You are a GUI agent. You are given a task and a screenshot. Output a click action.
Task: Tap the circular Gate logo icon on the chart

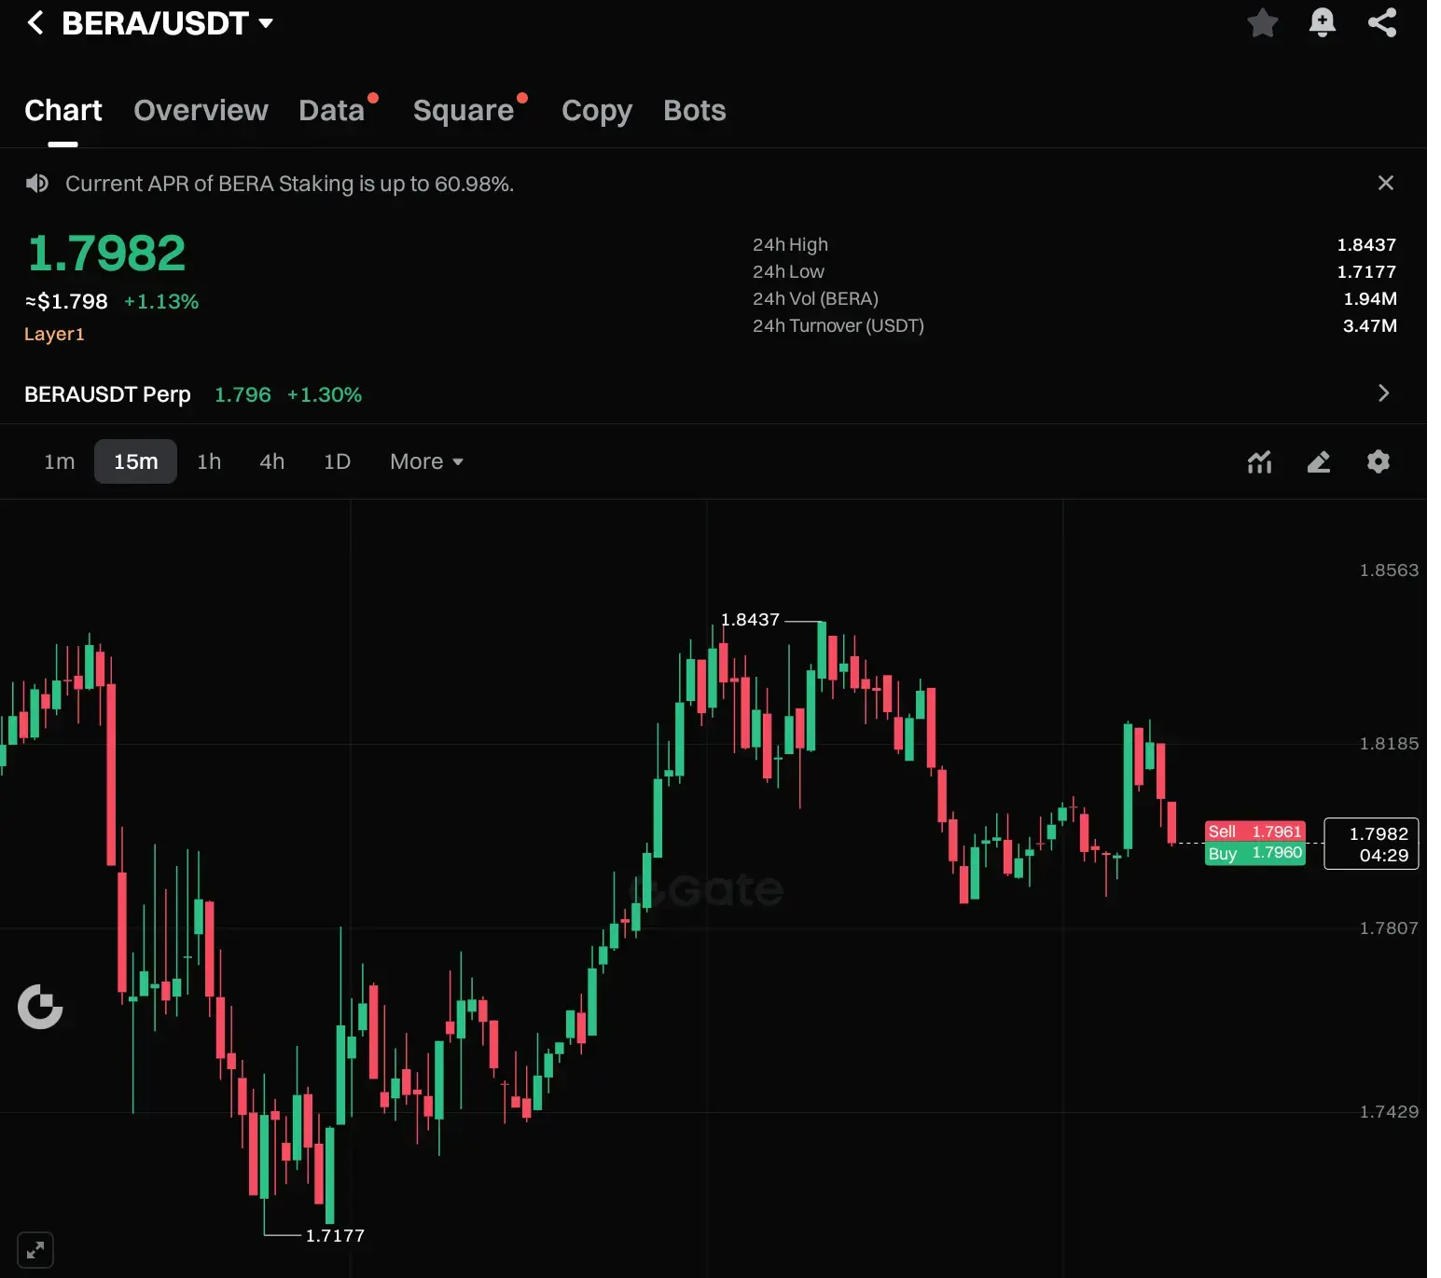pyautogui.click(x=40, y=1007)
